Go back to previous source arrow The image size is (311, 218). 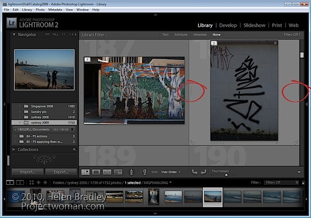pos(38,182)
